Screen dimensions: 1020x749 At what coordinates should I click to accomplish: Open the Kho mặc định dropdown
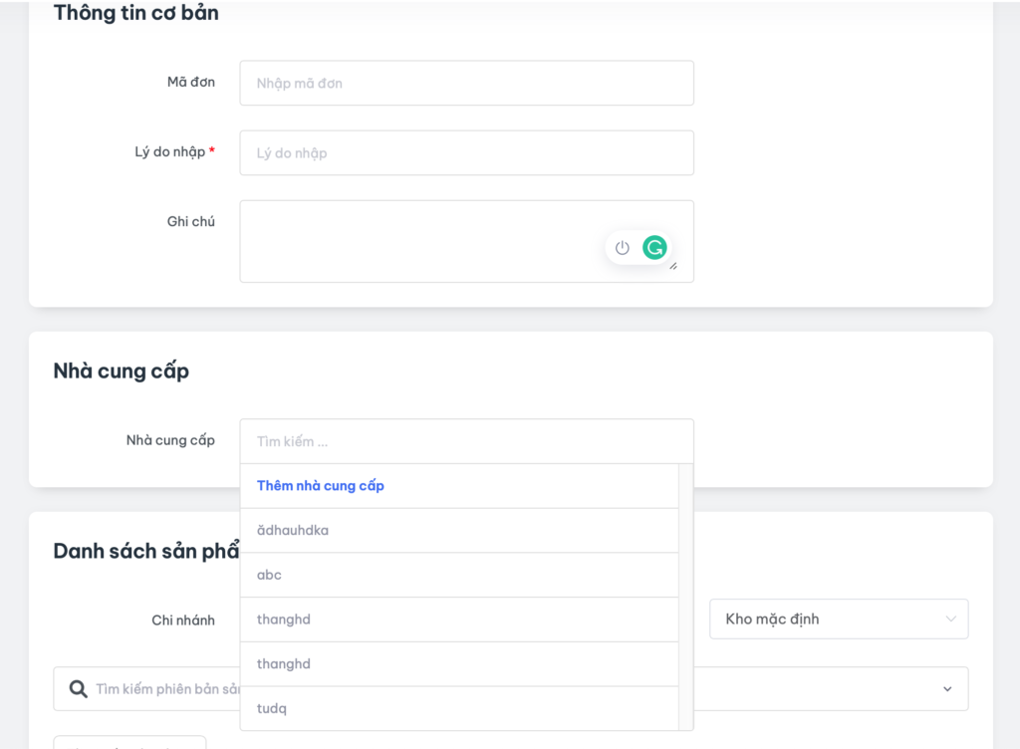coord(839,620)
